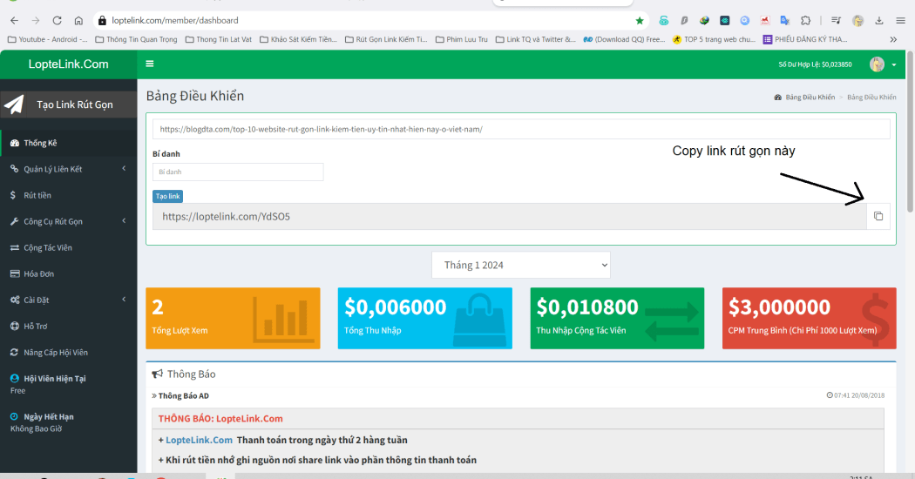Click the shortened link result field
915x479 pixels.
coord(510,217)
